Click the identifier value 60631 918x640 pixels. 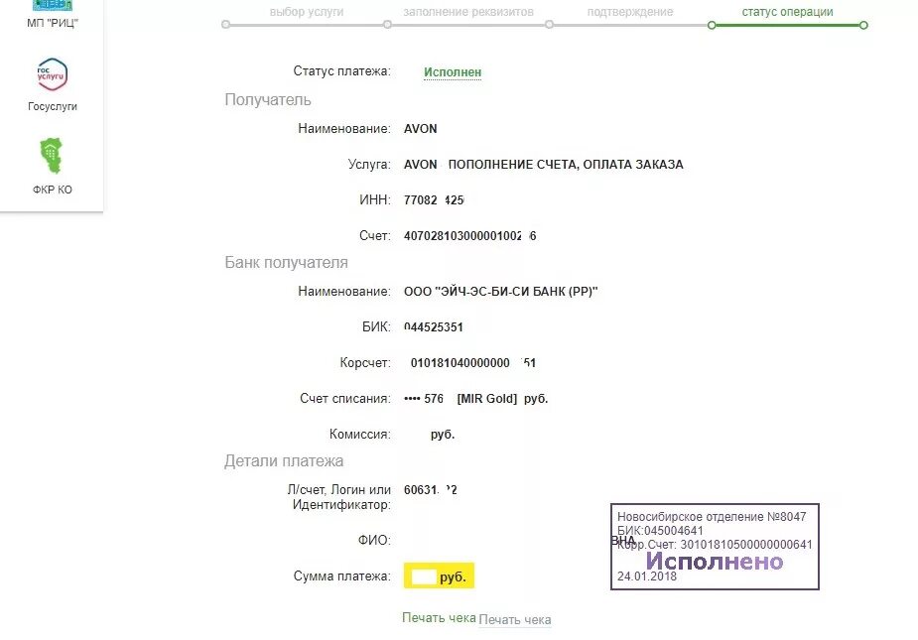click(431, 490)
